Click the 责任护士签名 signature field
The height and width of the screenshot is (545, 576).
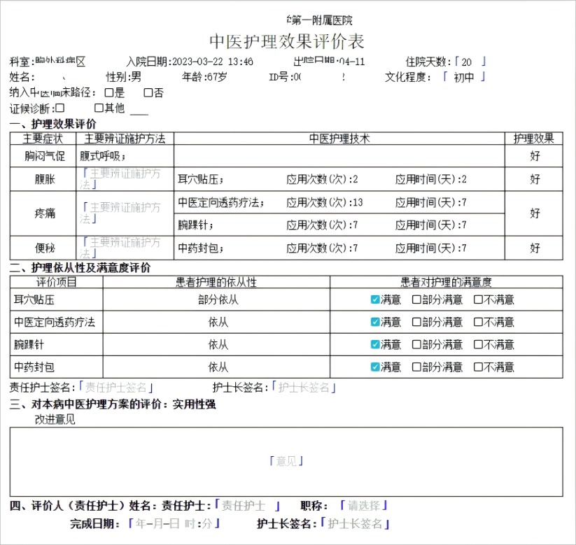coord(116,388)
